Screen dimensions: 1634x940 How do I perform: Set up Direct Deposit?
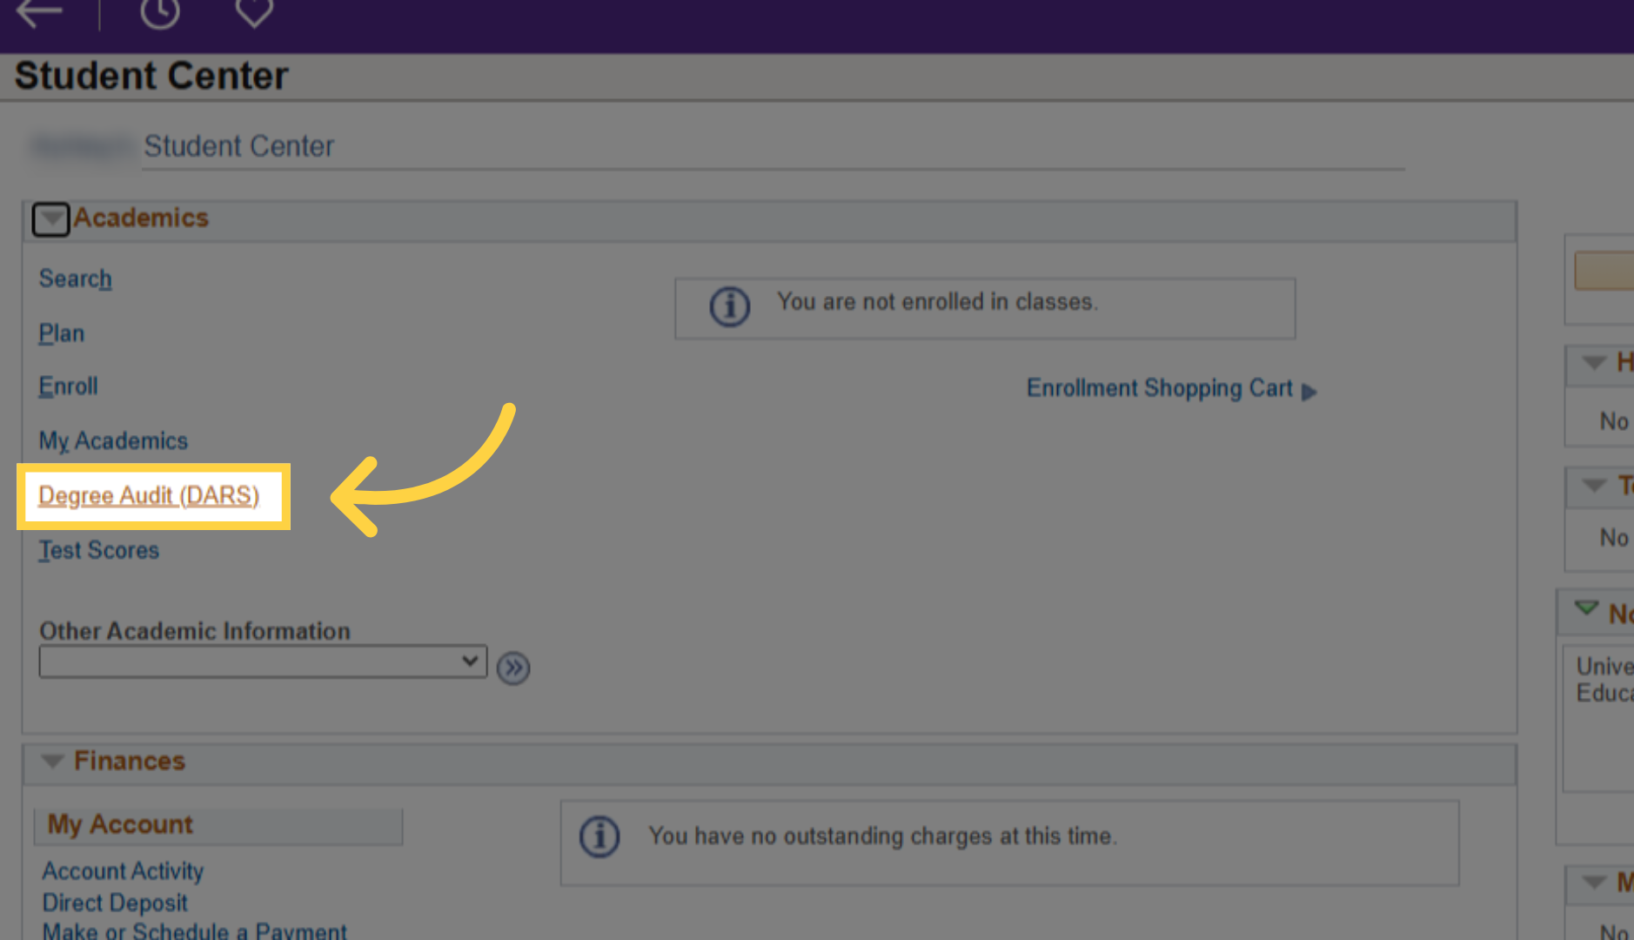[x=114, y=903]
